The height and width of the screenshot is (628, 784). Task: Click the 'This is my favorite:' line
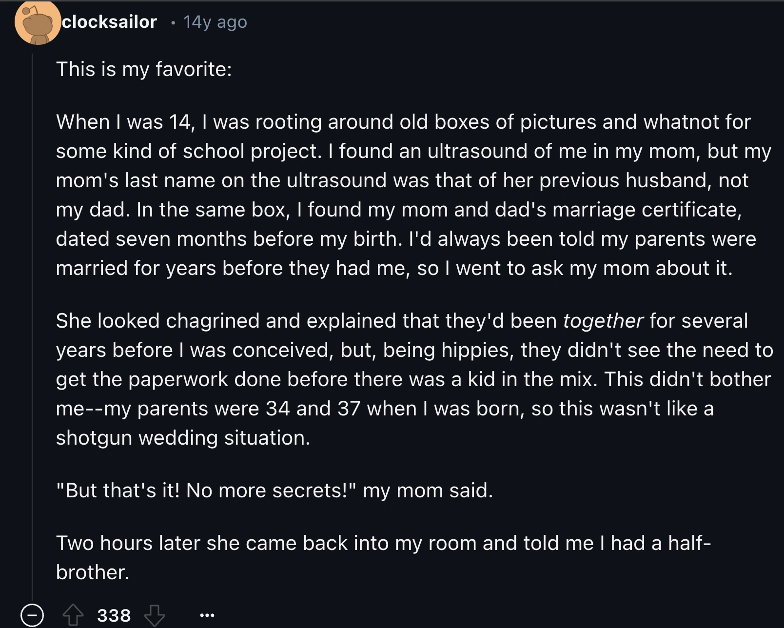tap(144, 69)
